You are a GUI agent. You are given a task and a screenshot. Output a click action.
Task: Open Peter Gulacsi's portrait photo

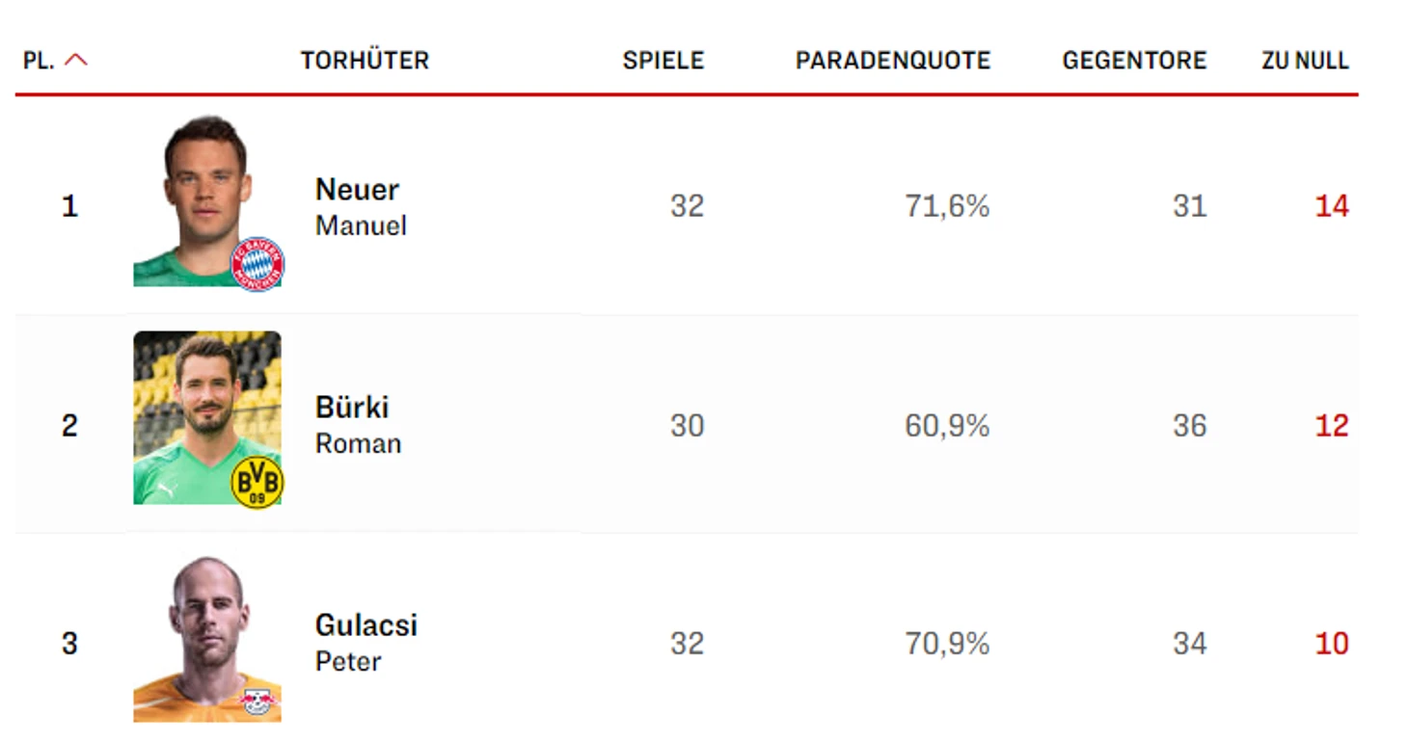[x=206, y=638]
